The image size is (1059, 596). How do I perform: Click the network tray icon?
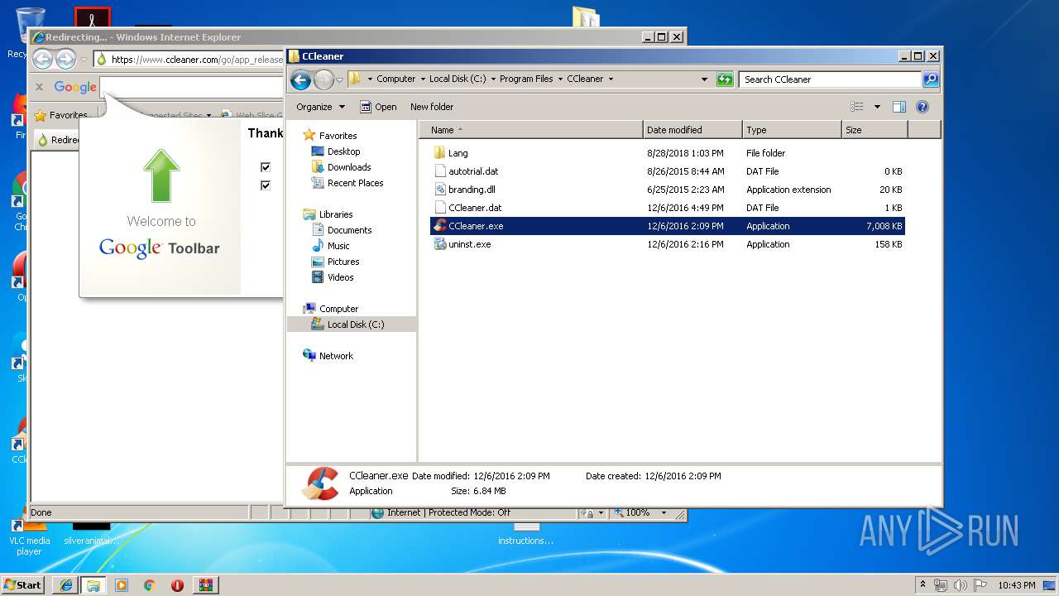[941, 585]
